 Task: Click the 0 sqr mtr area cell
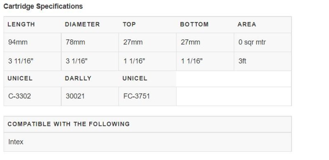pos(263,42)
